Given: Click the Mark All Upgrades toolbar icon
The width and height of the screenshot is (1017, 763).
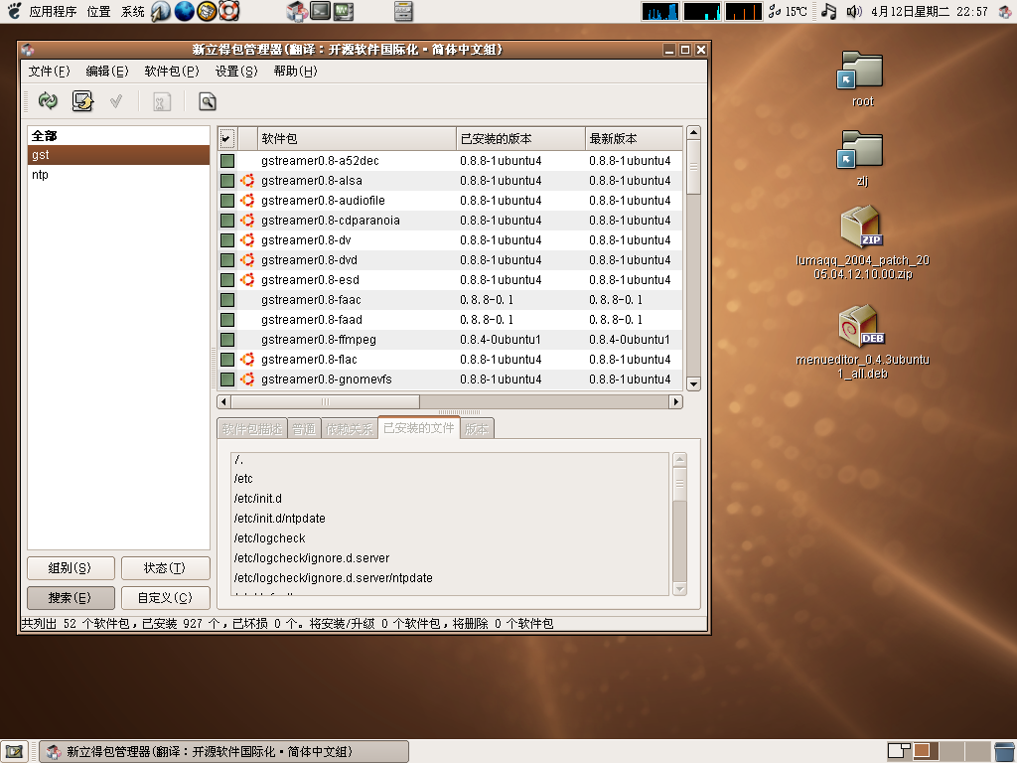Looking at the screenshot, I should 82,101.
